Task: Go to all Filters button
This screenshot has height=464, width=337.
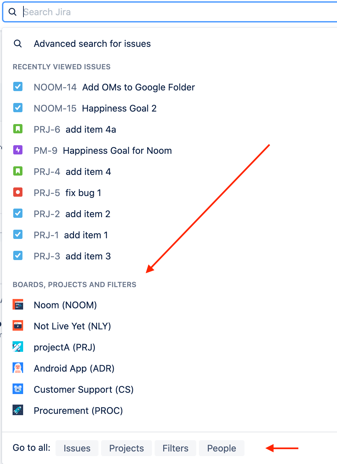Action: coord(175,448)
